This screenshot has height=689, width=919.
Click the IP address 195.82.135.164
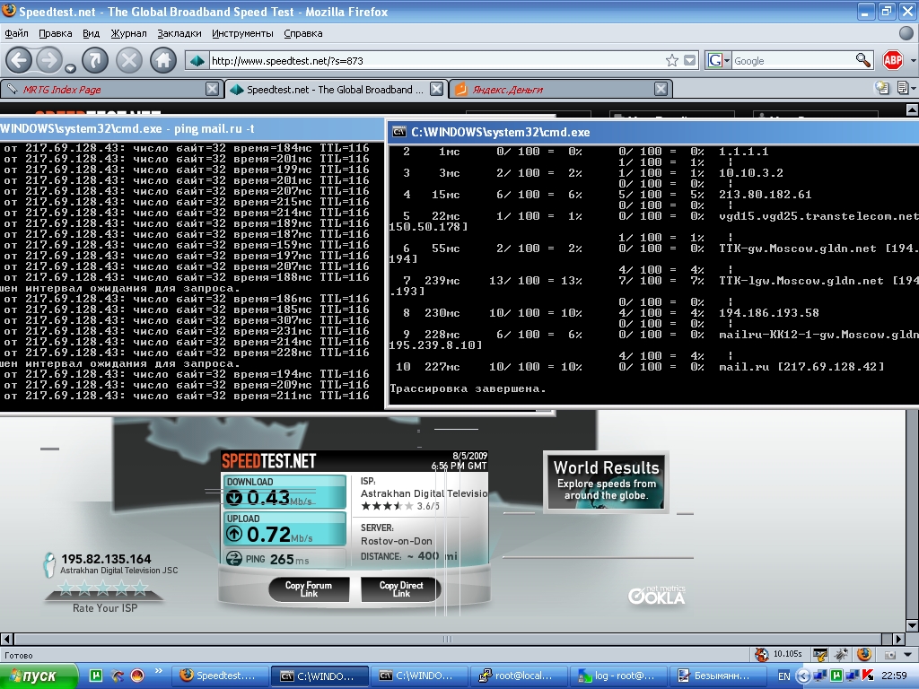pyautogui.click(x=106, y=559)
